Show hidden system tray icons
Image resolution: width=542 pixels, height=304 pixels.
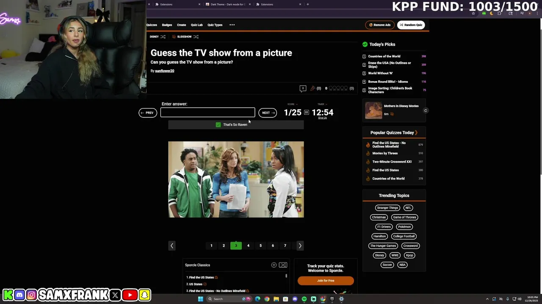click(x=487, y=299)
